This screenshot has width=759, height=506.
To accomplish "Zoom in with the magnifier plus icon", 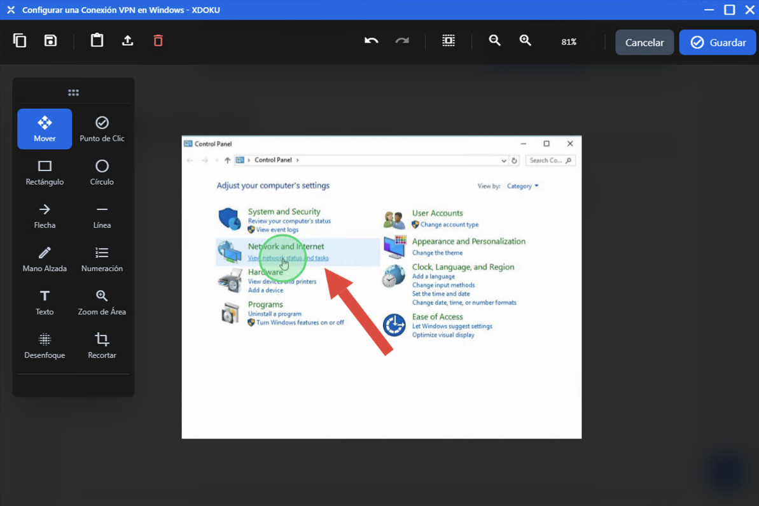I will click(x=525, y=41).
